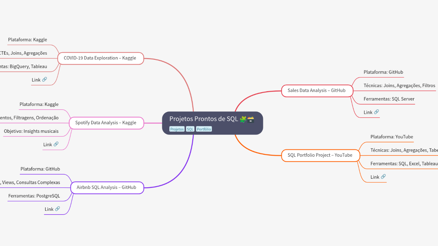Open the link icon under Sales Data Analysis
Screen dimensions: 438x246
click(x=376, y=112)
